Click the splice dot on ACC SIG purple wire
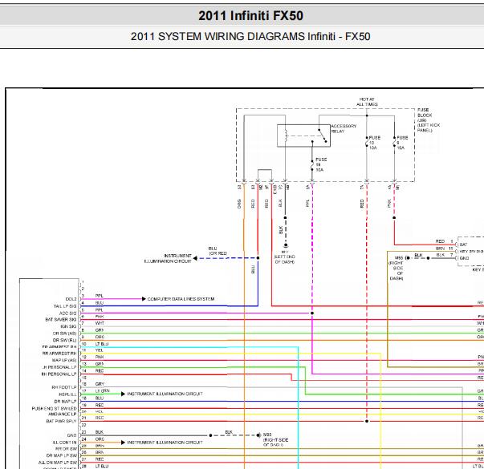484x469 pixels. (x=312, y=313)
